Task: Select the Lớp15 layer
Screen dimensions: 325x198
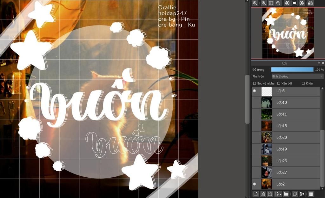Action: click(x=286, y=126)
